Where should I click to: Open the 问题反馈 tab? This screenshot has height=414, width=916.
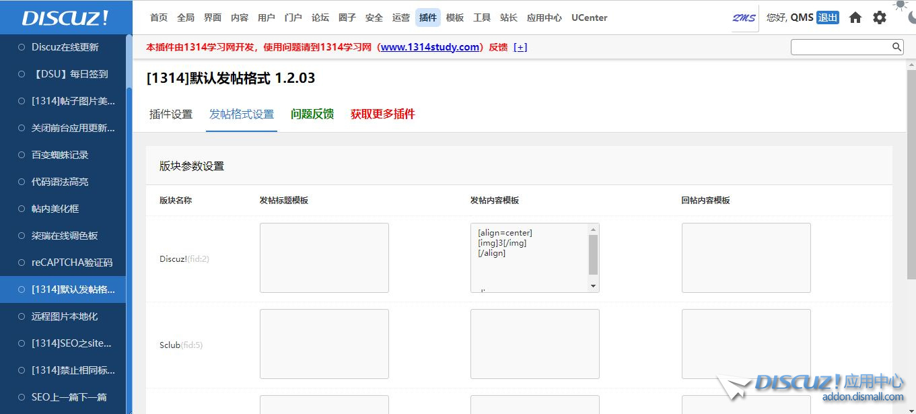click(312, 114)
